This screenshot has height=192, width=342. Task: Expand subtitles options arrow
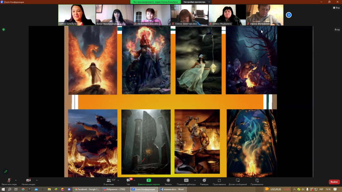click(195, 180)
